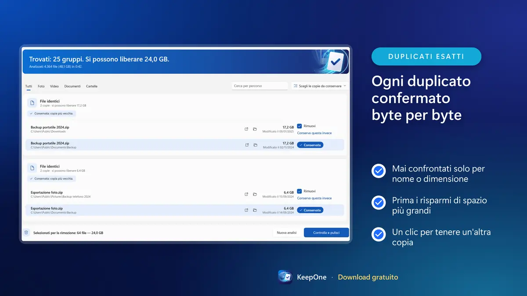Click 'Conservata: copia più vecchia' in the 6,4 GB group

(x=51, y=179)
